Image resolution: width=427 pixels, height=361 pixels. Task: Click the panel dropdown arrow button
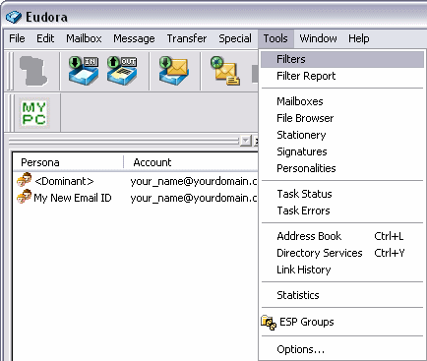click(245, 141)
